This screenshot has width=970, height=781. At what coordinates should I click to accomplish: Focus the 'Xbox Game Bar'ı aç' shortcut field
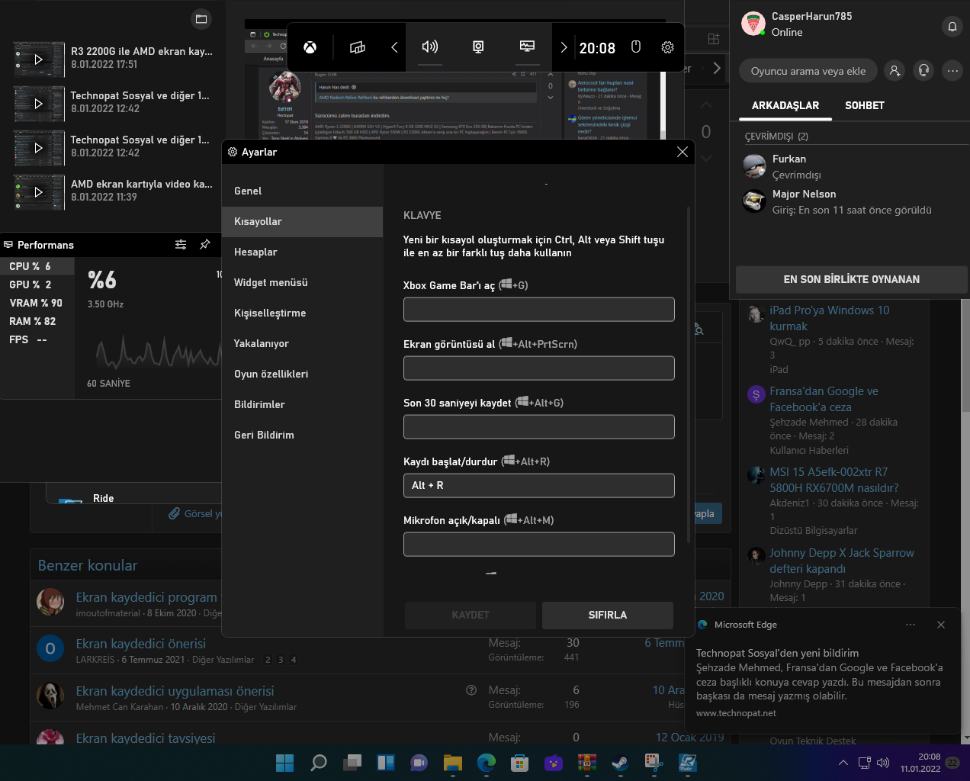click(539, 310)
